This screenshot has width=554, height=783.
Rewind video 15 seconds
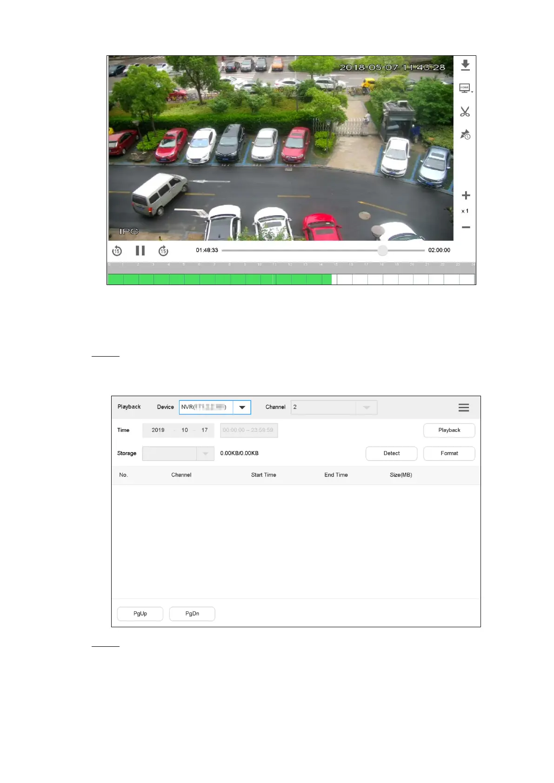(117, 251)
